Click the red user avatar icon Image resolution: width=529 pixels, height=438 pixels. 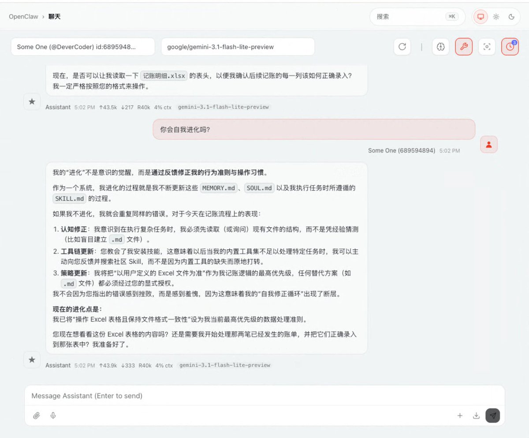(x=489, y=144)
